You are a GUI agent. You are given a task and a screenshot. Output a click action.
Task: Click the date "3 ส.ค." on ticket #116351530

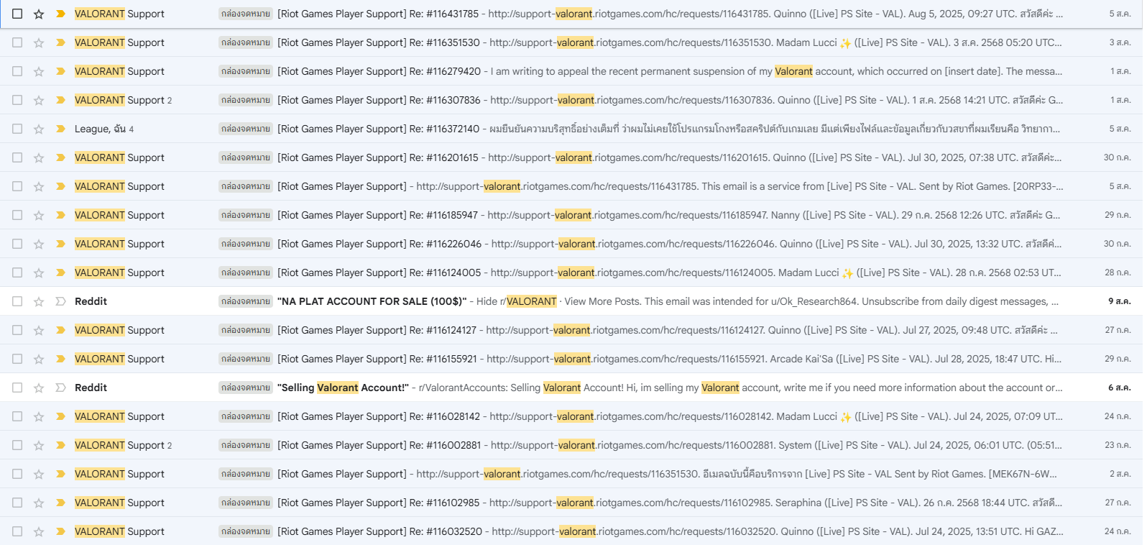coord(1120,42)
